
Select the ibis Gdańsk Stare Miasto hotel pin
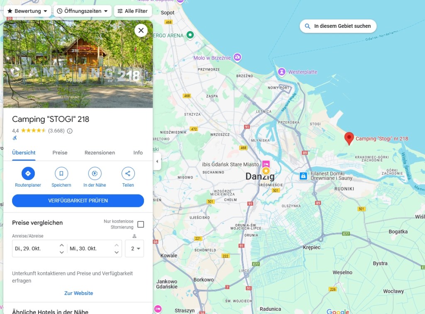[x=266, y=164]
